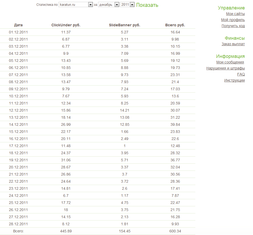The image size is (253, 235).
Task: Open Мои сообщения link
Action: click(230, 62)
